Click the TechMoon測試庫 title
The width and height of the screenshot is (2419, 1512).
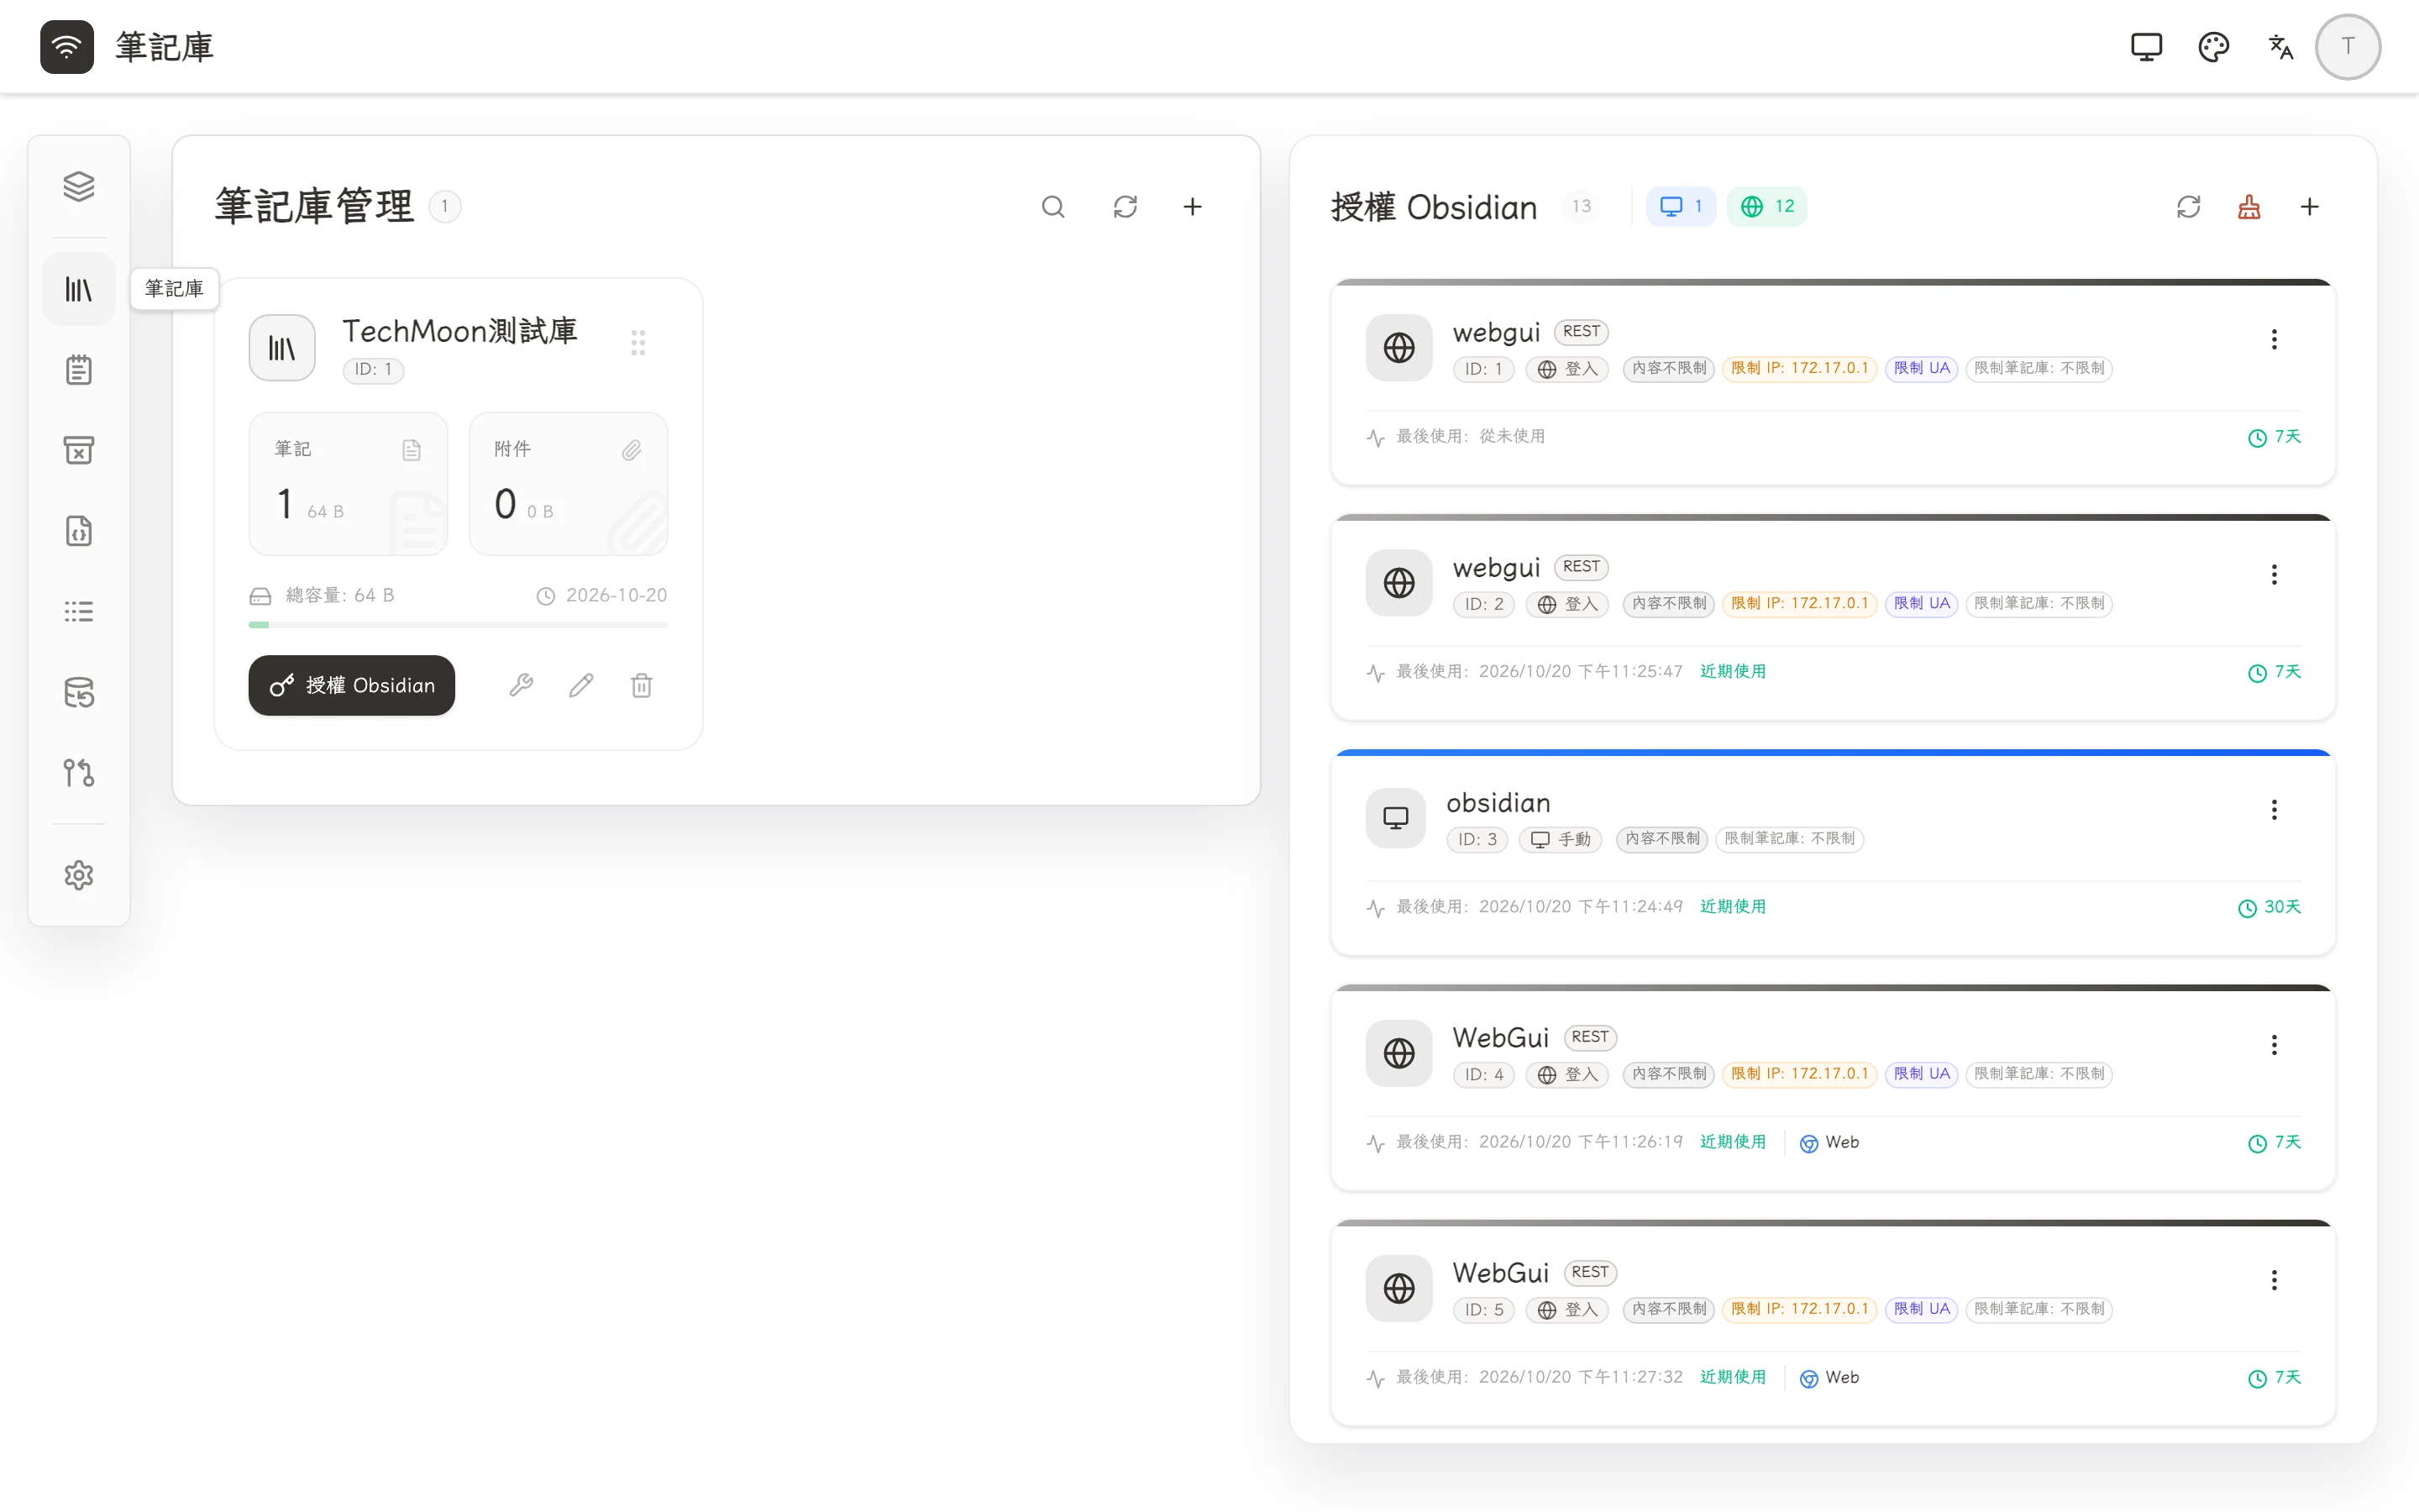pos(459,331)
